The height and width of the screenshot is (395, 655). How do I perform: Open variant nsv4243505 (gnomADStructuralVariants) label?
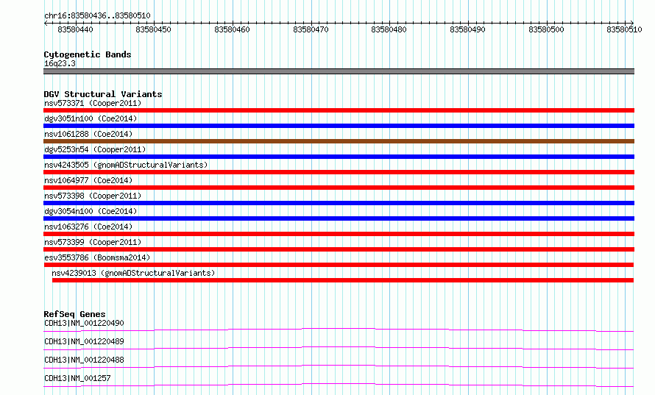tap(126, 165)
